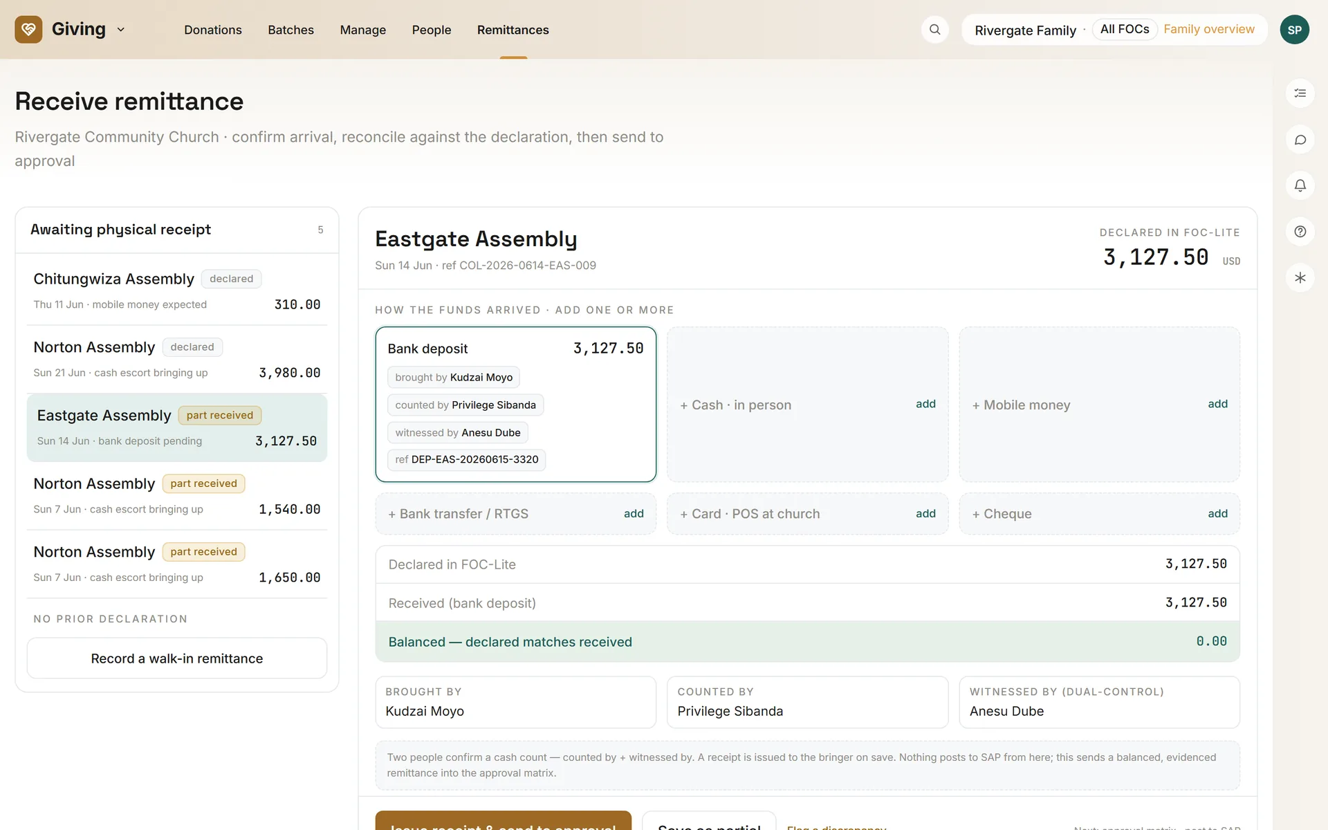Click the Giving heart logo icon
Viewport: 1328px width, 830px height.
pyautogui.click(x=28, y=30)
